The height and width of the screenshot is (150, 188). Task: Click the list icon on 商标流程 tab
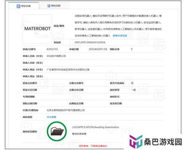point(49,6)
